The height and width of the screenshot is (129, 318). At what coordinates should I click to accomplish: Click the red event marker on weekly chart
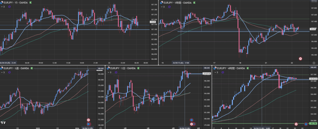point(89,120)
